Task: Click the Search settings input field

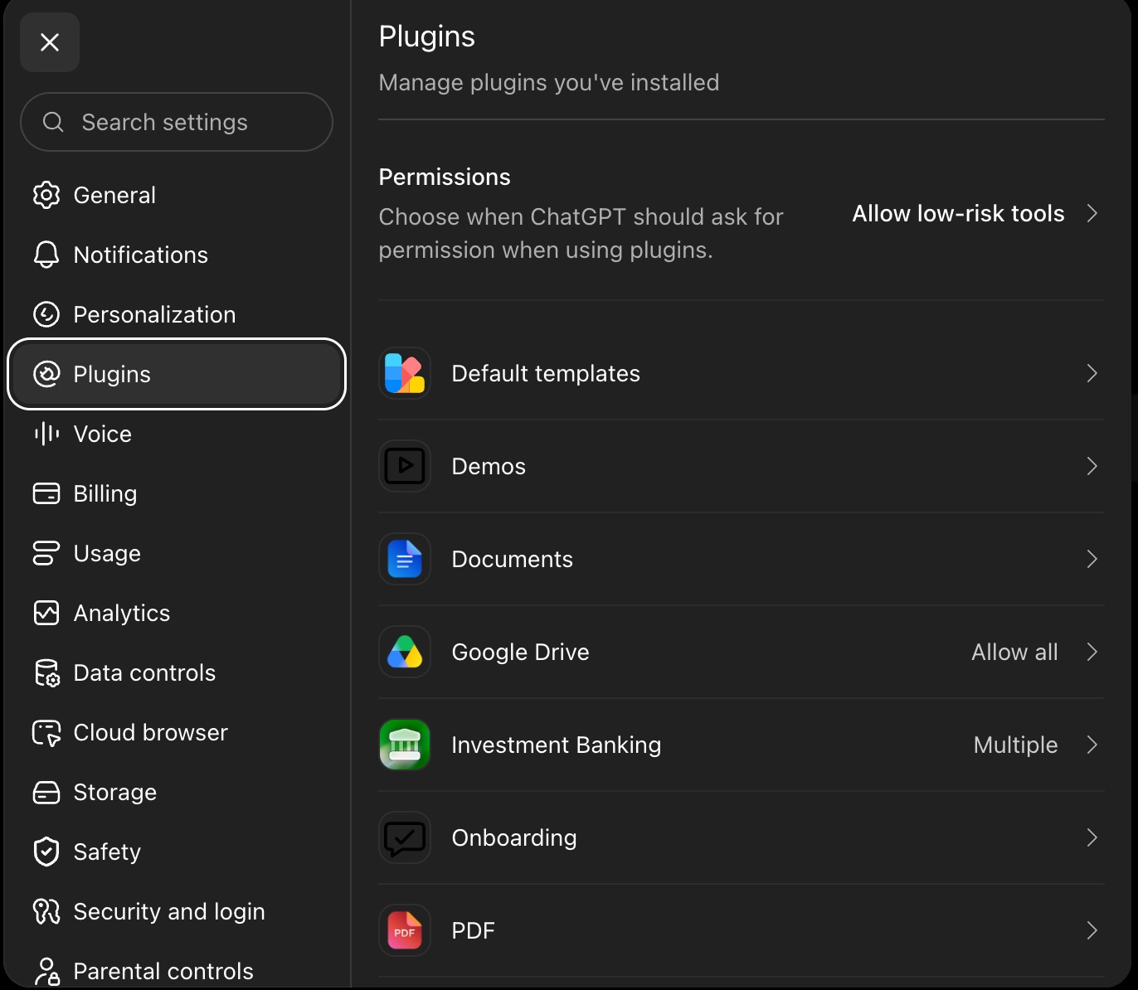Action: (177, 122)
